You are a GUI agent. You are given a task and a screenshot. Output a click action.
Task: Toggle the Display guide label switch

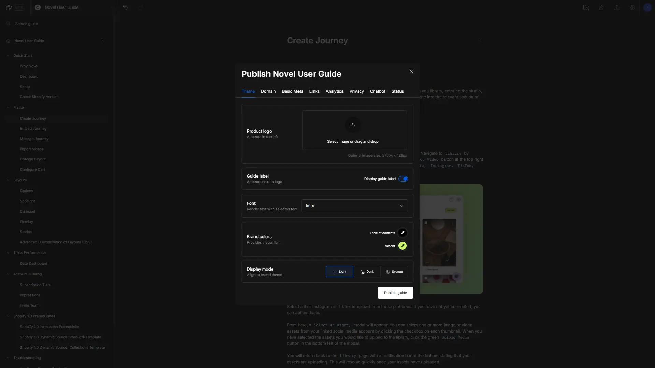403,179
